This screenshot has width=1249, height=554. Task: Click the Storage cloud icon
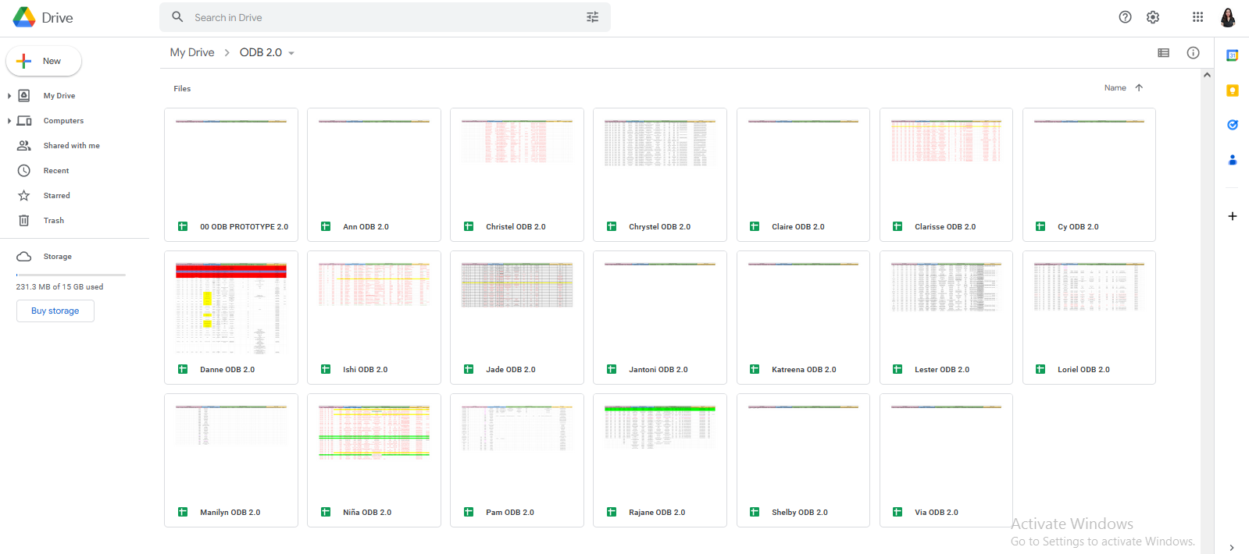(24, 257)
